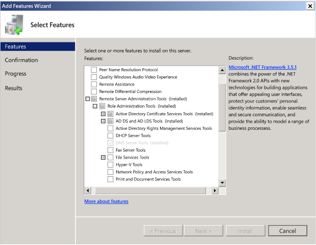Click the Install button

click(x=245, y=231)
